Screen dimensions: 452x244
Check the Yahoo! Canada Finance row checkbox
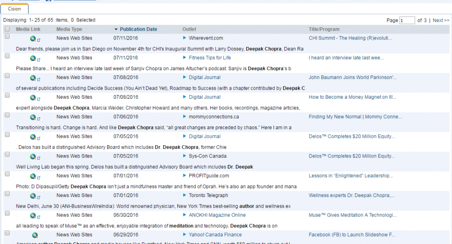click(7, 233)
